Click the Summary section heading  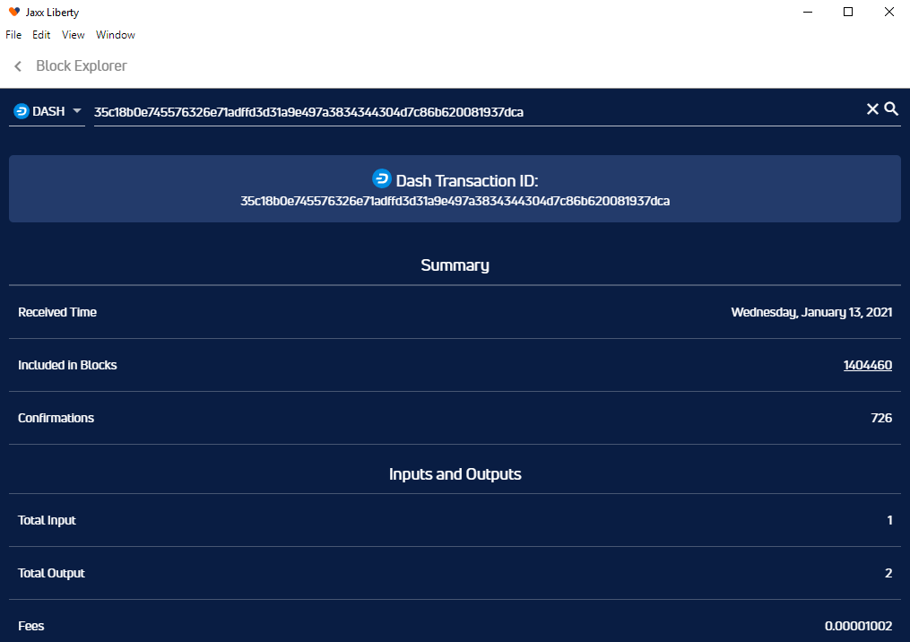tap(455, 265)
